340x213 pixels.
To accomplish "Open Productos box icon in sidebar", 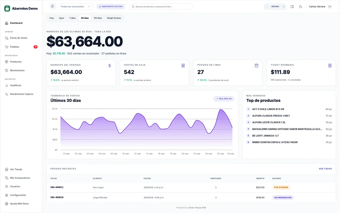I will tap(7, 62).
